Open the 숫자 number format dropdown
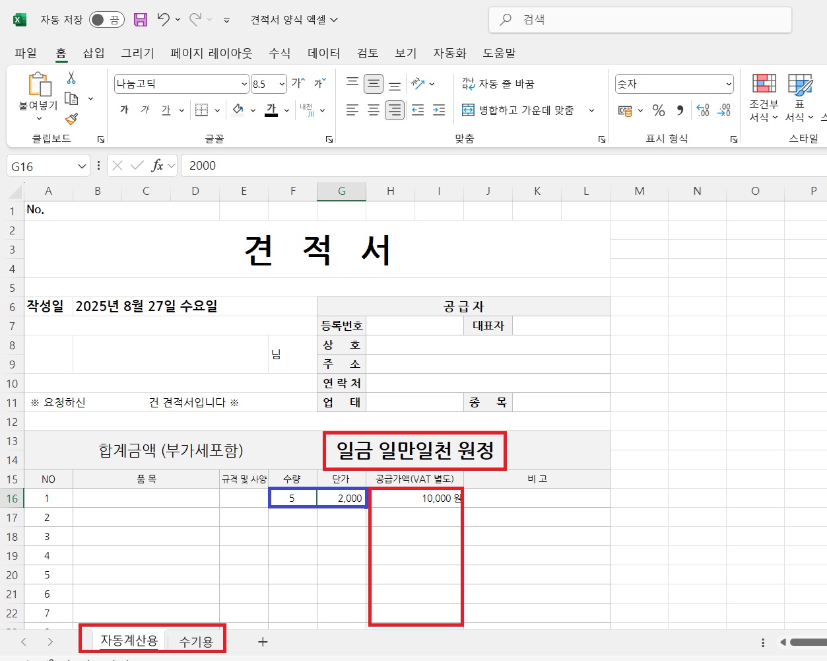 [x=729, y=84]
